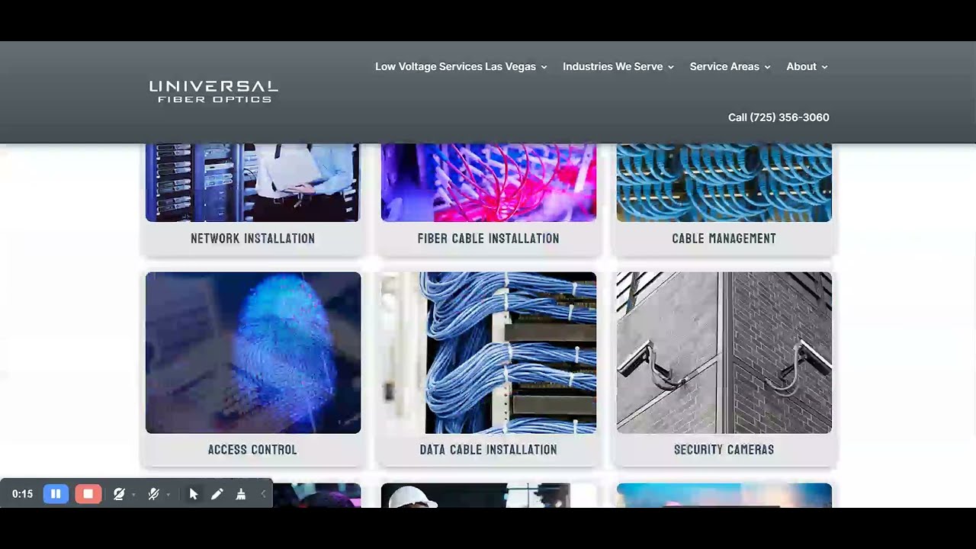The height and width of the screenshot is (549, 976).
Task: Open Access Control link
Action: click(x=252, y=450)
